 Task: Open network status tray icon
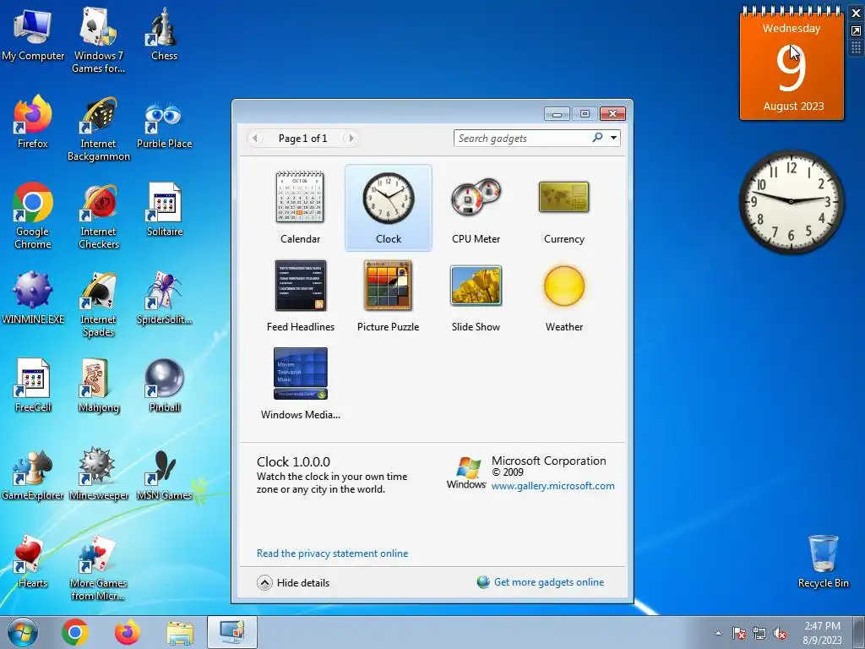pyautogui.click(x=759, y=633)
